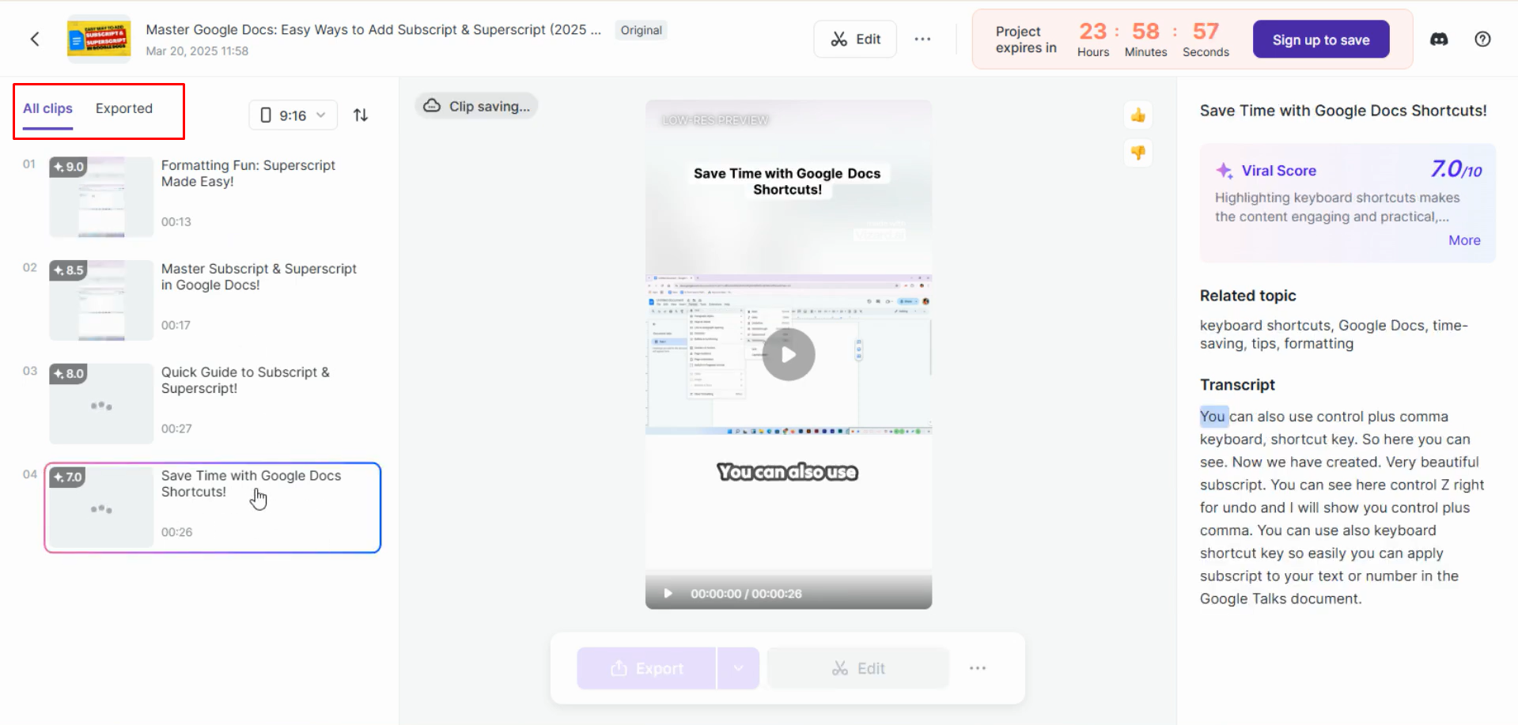Switch to the All clips tab
Image resolution: width=1518 pixels, height=725 pixels.
point(47,108)
